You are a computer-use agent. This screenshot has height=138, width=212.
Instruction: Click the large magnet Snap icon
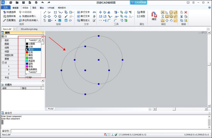tap(154, 14)
